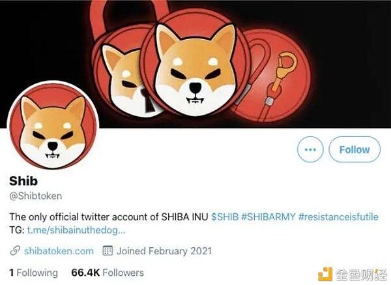The width and height of the screenshot is (391, 285).
Task: Open the three-dots more options button
Action: (x=310, y=149)
